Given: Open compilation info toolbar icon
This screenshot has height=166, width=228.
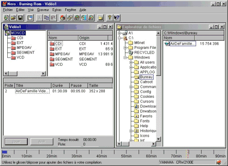Looking at the screenshot, I should click(30, 18).
